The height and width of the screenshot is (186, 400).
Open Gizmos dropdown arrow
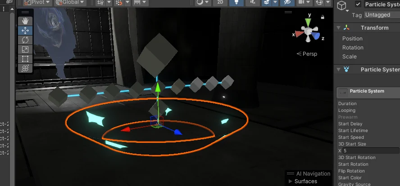[327, 3]
